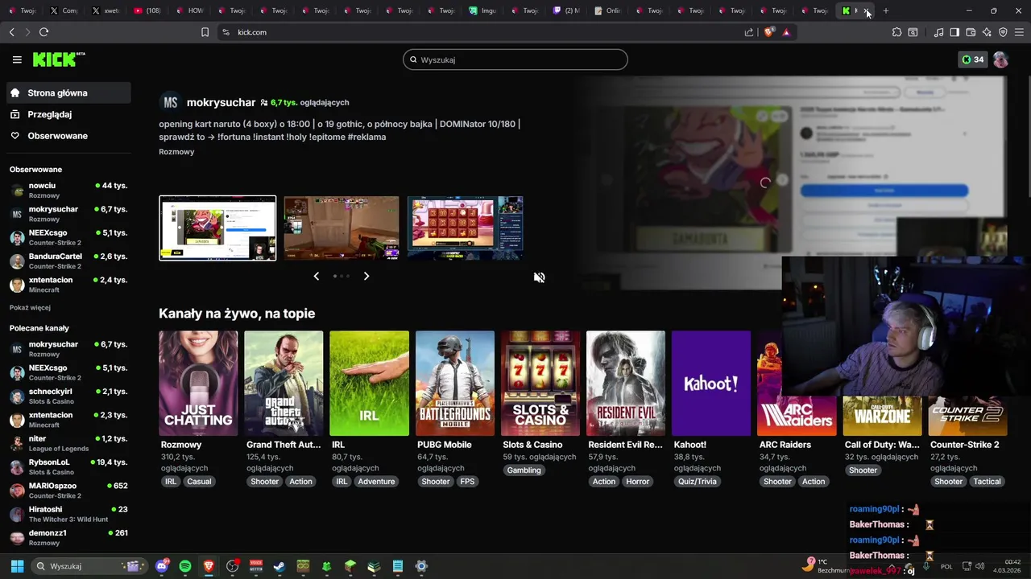
Task: Open the Grand Theft Auto category card
Action: [284, 384]
